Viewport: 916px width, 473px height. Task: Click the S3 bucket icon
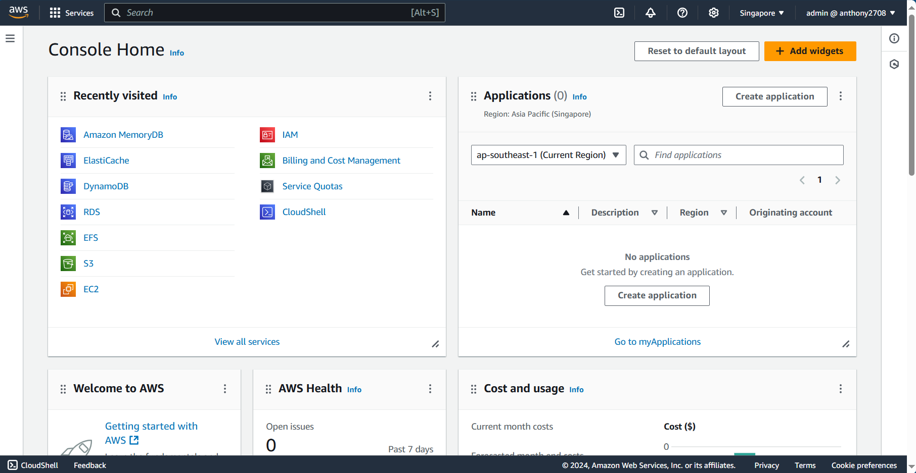point(68,264)
